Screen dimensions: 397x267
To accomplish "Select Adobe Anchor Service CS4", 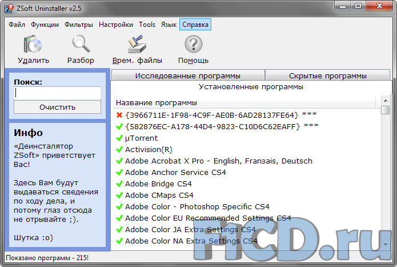I will (x=175, y=172).
